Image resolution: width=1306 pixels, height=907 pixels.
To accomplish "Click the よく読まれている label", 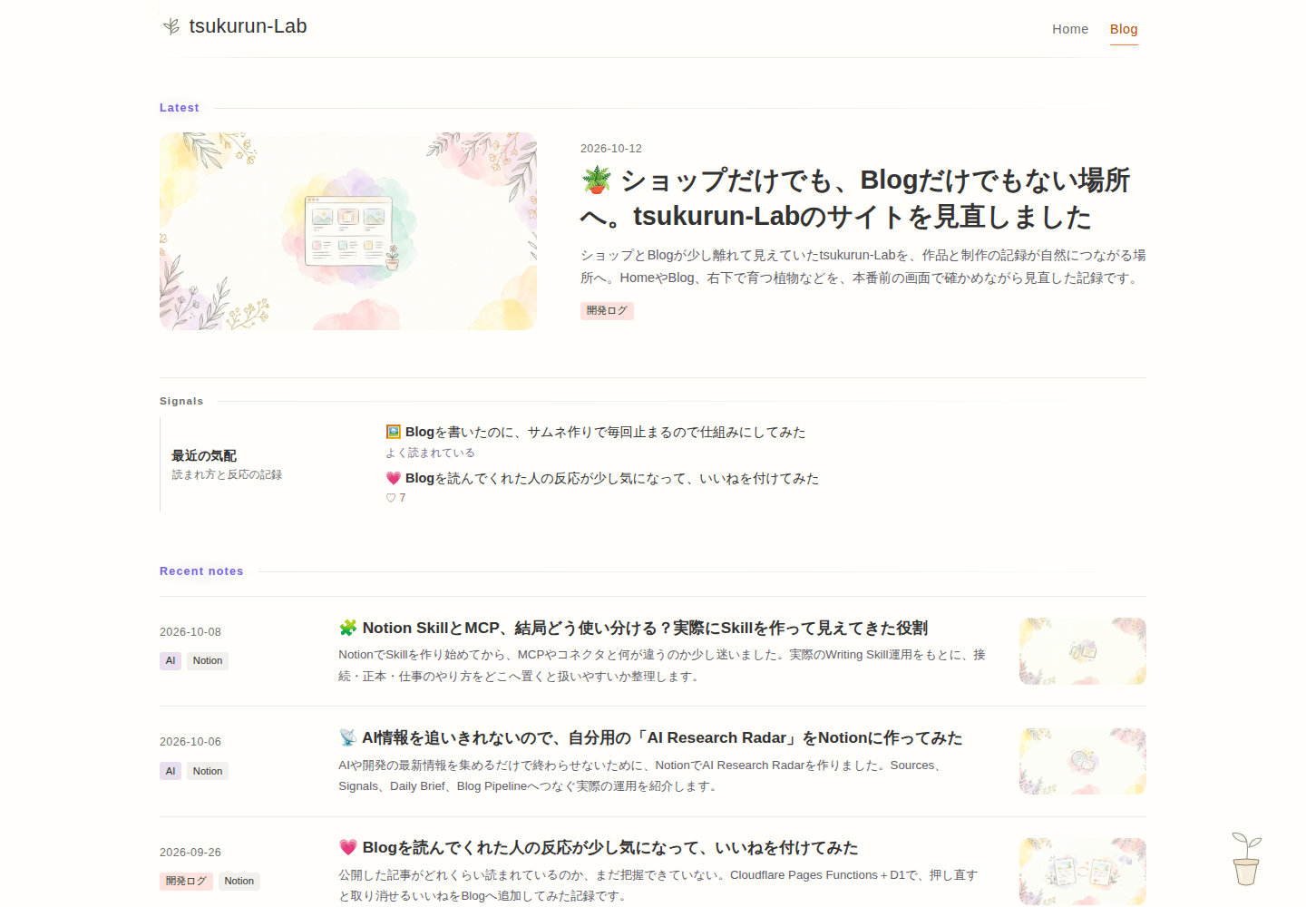I will coord(431,453).
